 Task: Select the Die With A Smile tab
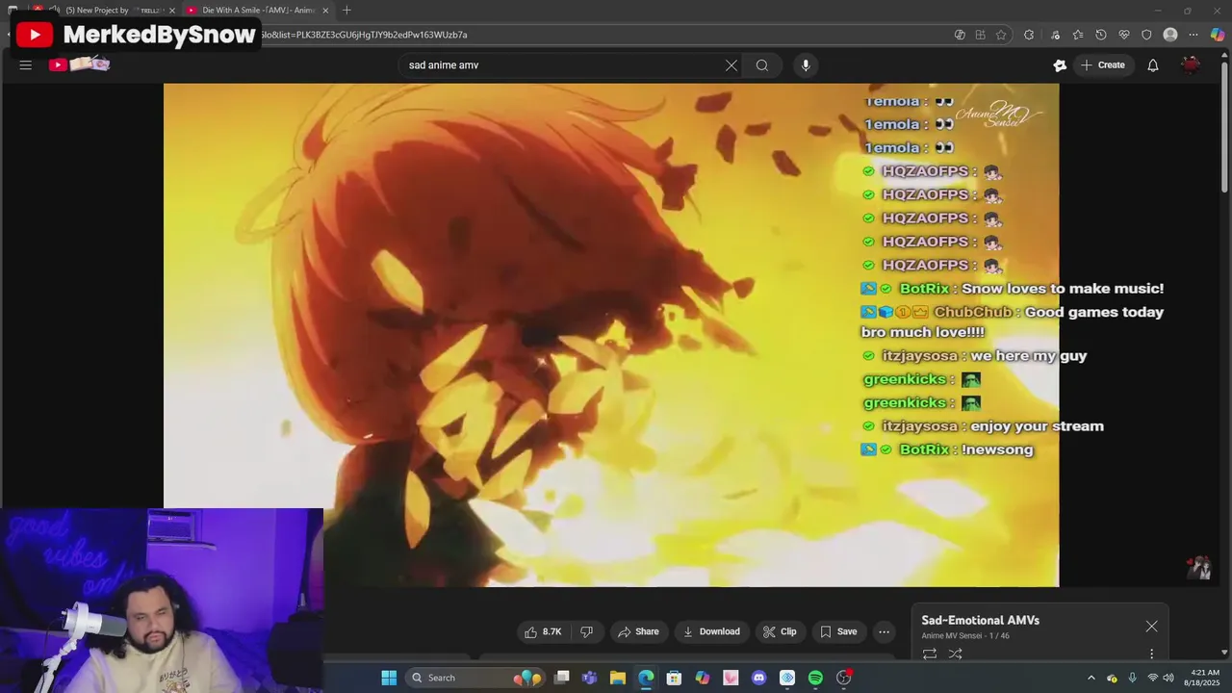256,11
